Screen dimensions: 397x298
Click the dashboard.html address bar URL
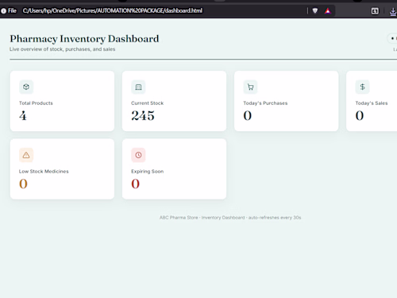tap(113, 10)
